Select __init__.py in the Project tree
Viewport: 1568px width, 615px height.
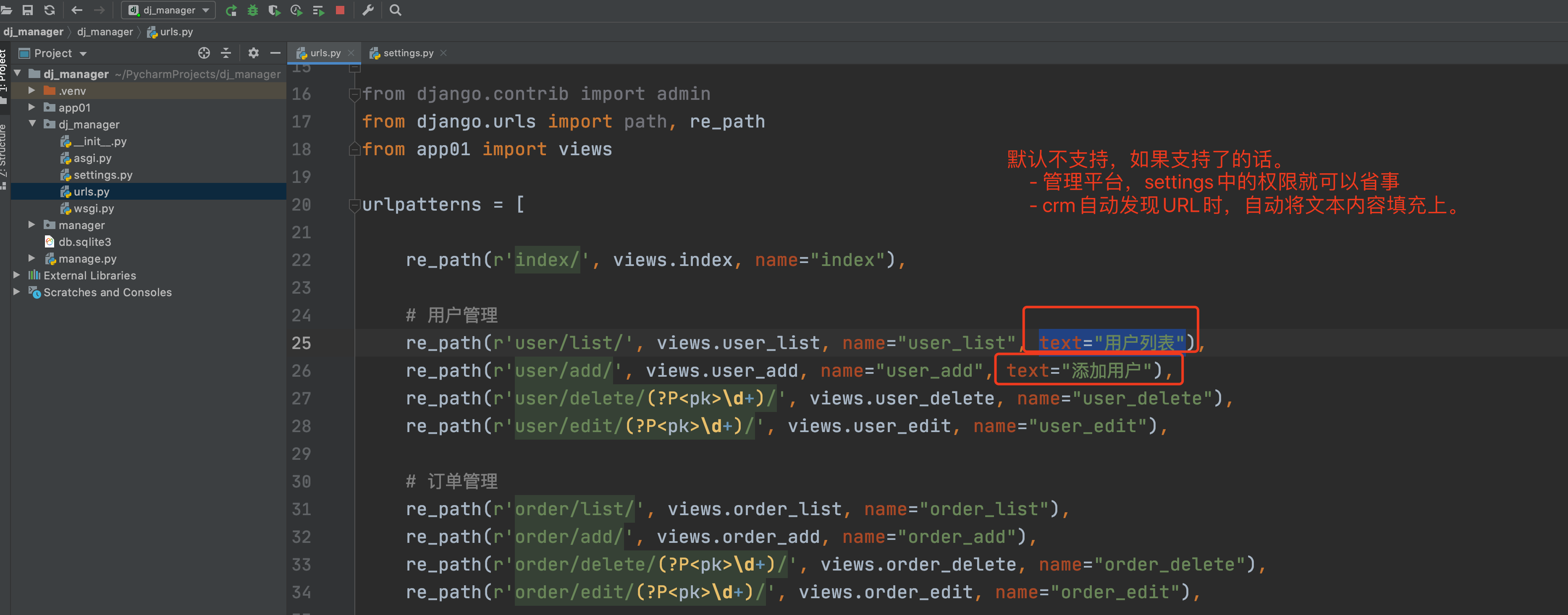pyautogui.click(x=100, y=141)
